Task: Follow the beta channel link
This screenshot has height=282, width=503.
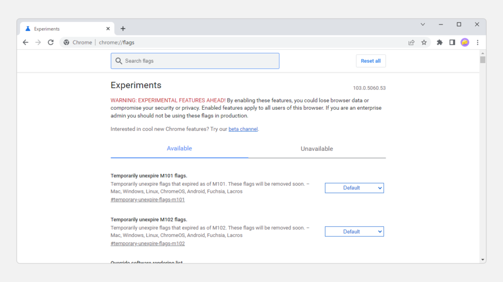Action: (243, 129)
